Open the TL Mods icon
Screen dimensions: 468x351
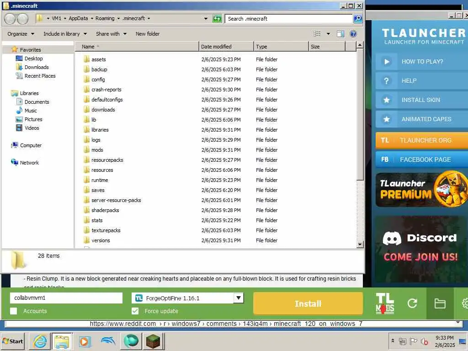(x=385, y=303)
